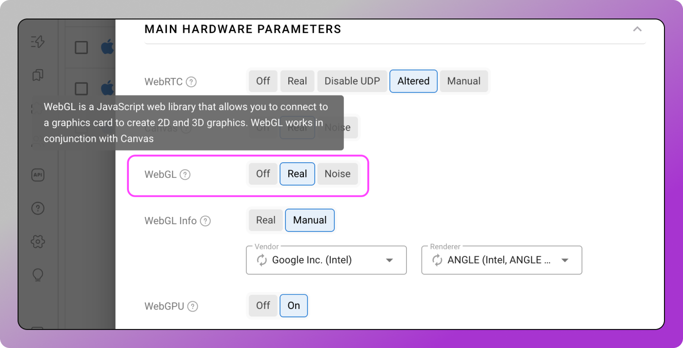The width and height of the screenshot is (683, 348).
Task: Click the WebGL Info help icon
Action: point(205,221)
